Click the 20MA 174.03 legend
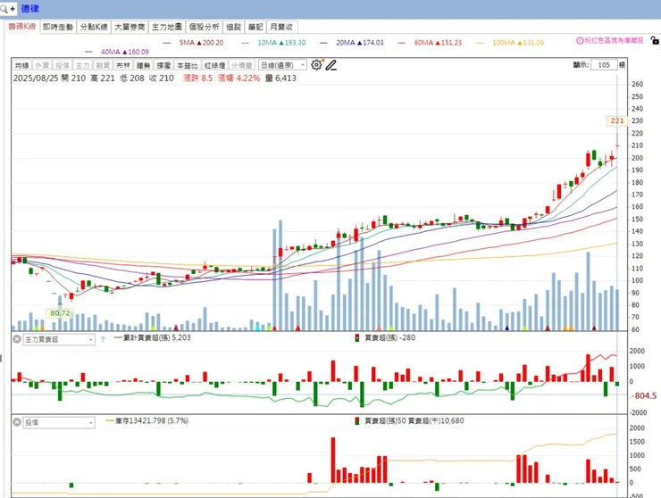Screen dimensions: 661x498 pos(352,43)
